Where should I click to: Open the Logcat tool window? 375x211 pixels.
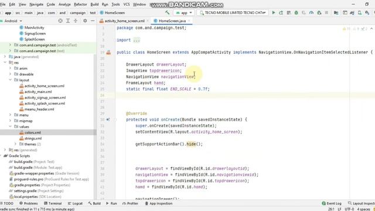76,203
